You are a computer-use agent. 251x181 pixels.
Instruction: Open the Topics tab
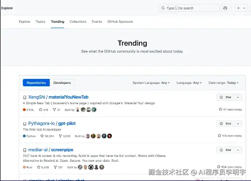click(x=41, y=22)
